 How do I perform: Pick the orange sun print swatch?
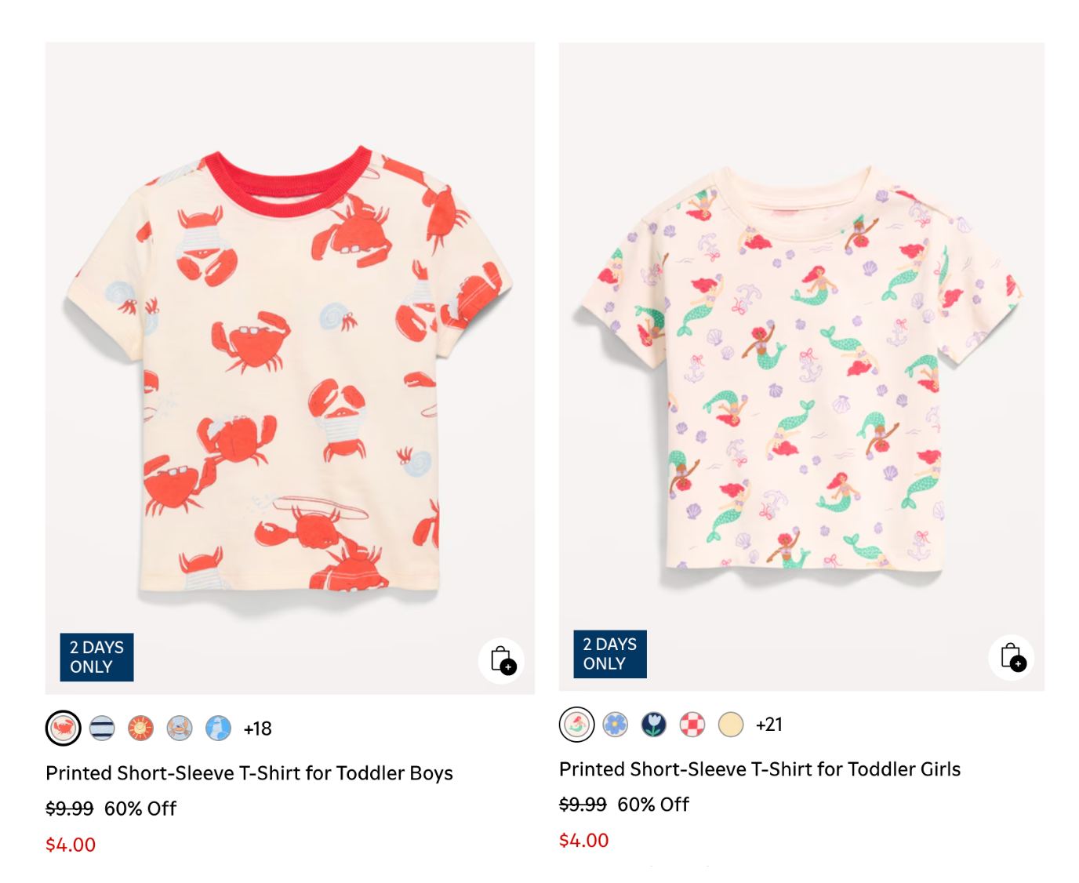coord(140,729)
